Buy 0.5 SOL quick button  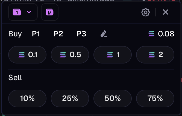click(x=70, y=55)
